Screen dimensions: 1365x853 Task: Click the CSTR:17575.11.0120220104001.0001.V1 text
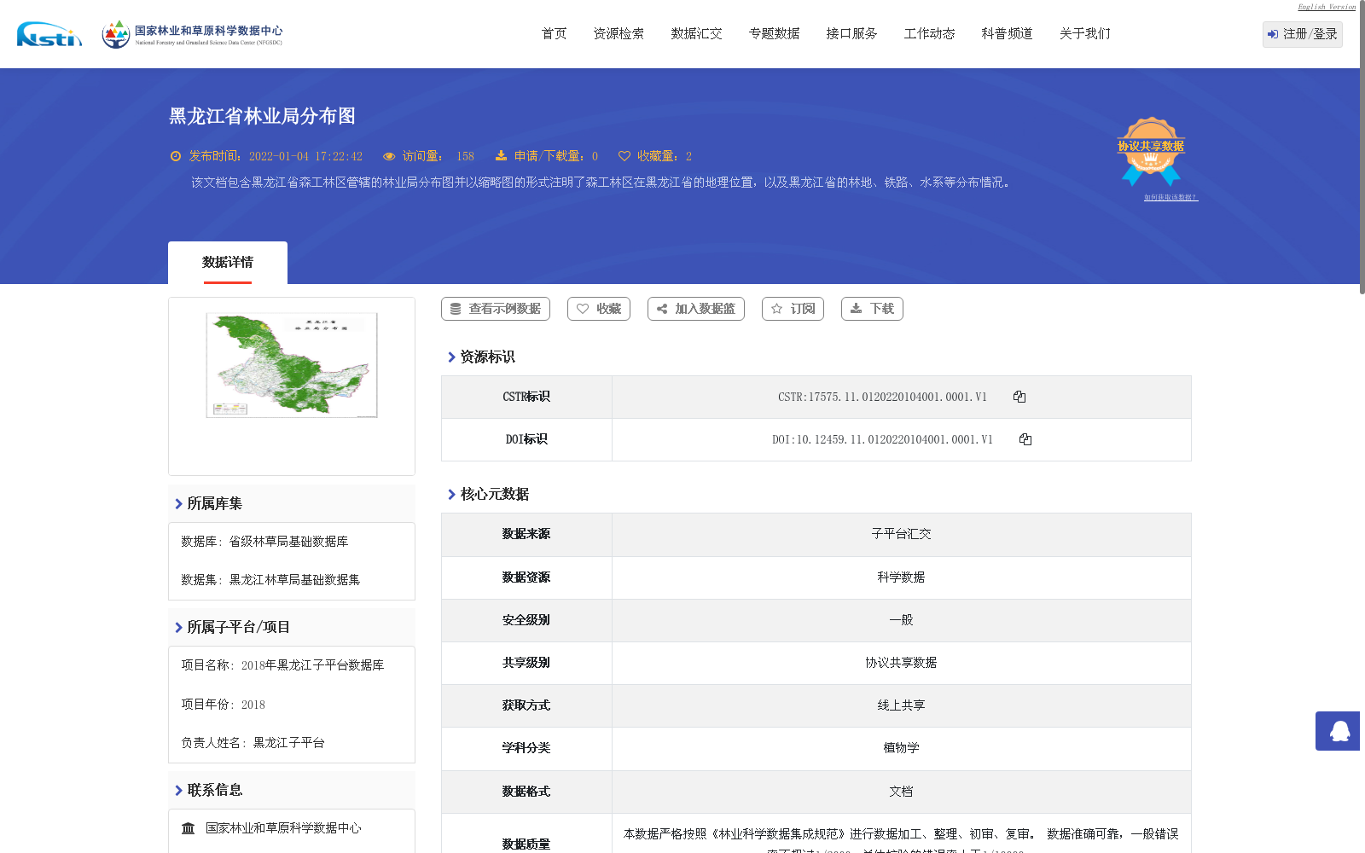click(x=882, y=397)
